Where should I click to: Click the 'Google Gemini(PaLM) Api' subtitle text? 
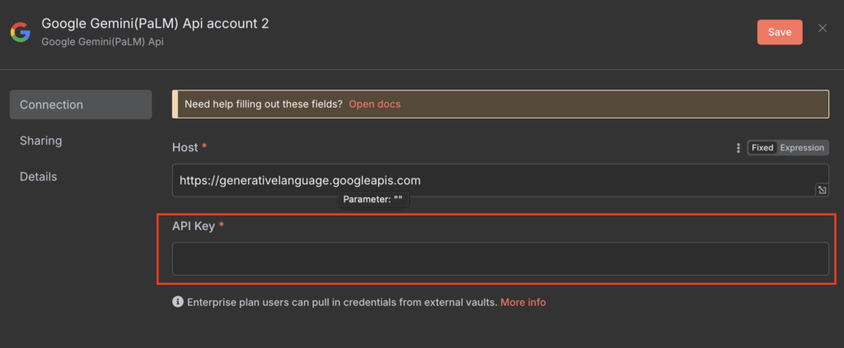tap(102, 41)
